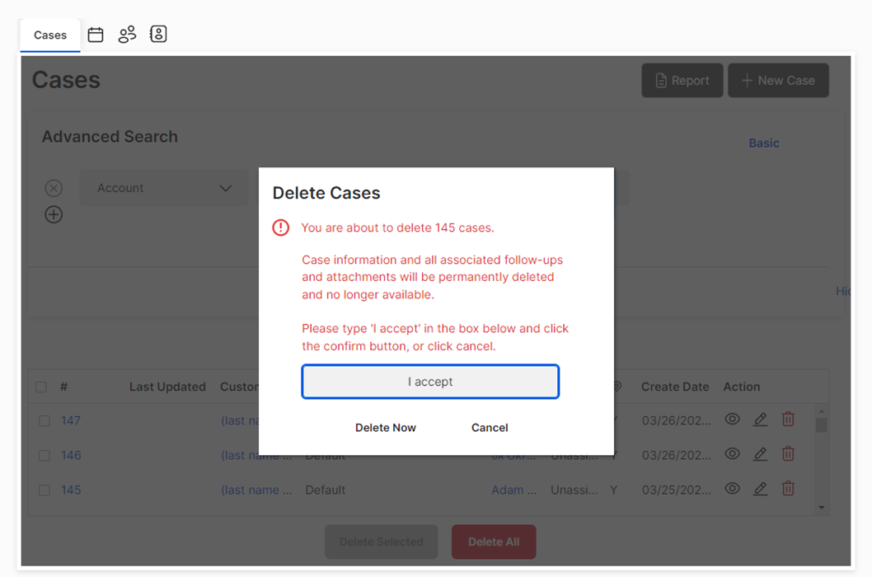
Task: Remove the Account search filter row
Action: coord(54,188)
